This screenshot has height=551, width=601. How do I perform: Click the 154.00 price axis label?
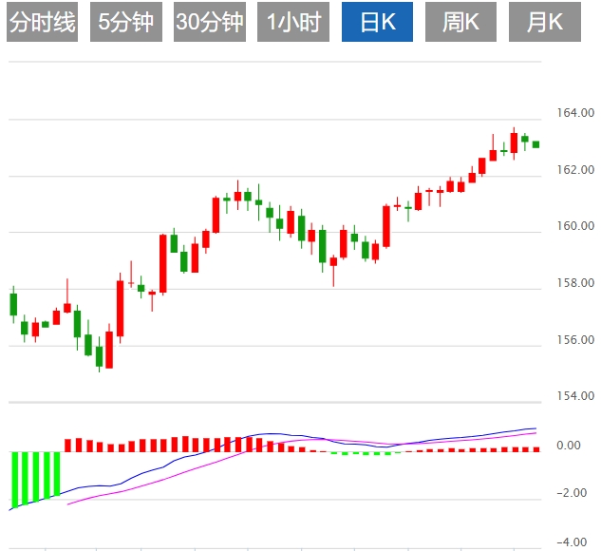point(575,396)
